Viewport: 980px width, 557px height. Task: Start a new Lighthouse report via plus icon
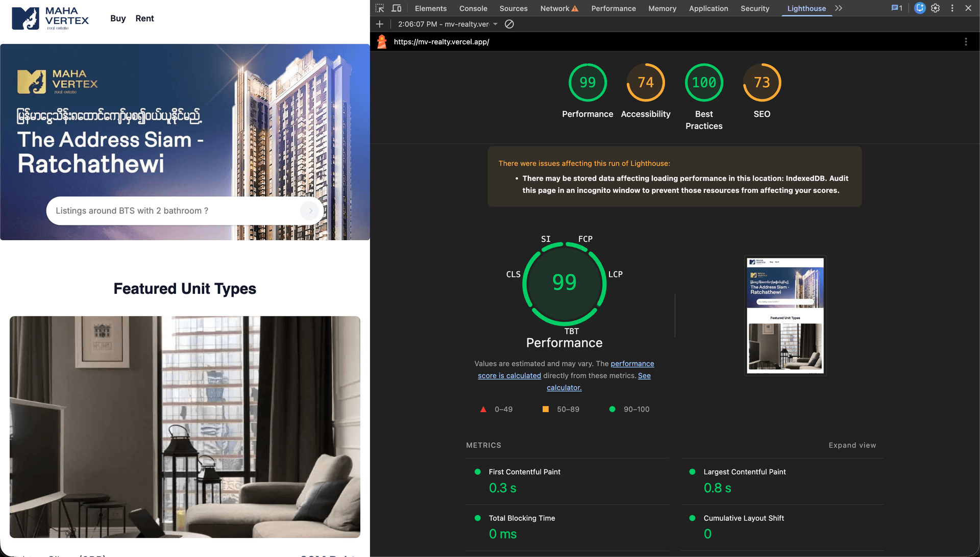(380, 24)
